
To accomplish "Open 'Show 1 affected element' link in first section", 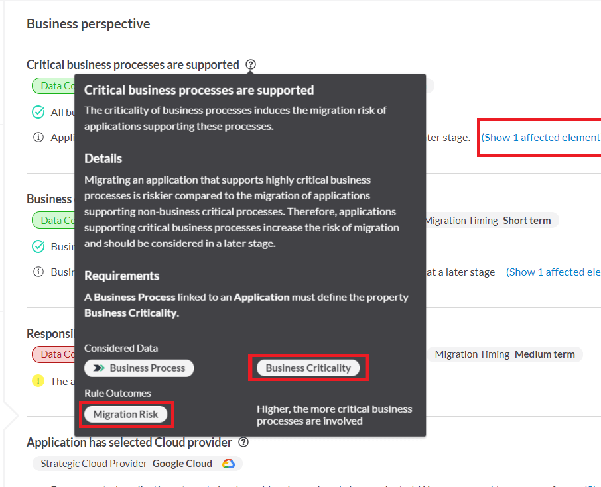I will coord(541,137).
